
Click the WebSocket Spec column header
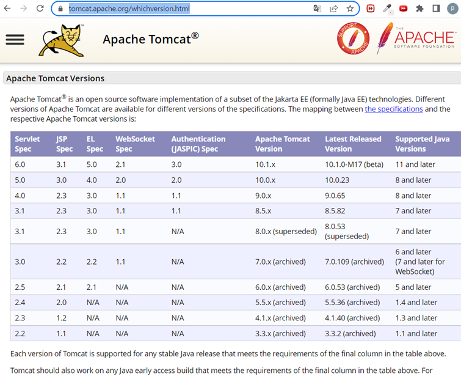pos(135,144)
